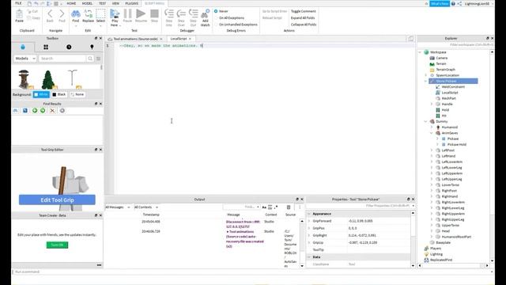Open the All Messages dropdown in Output
The height and width of the screenshot is (285, 506).
118,207
